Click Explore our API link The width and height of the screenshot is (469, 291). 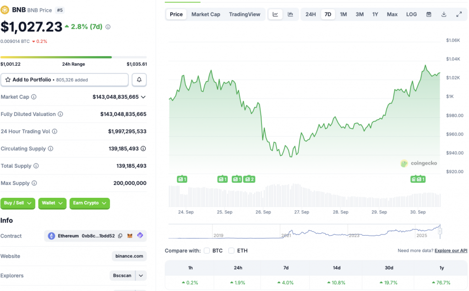click(451, 250)
